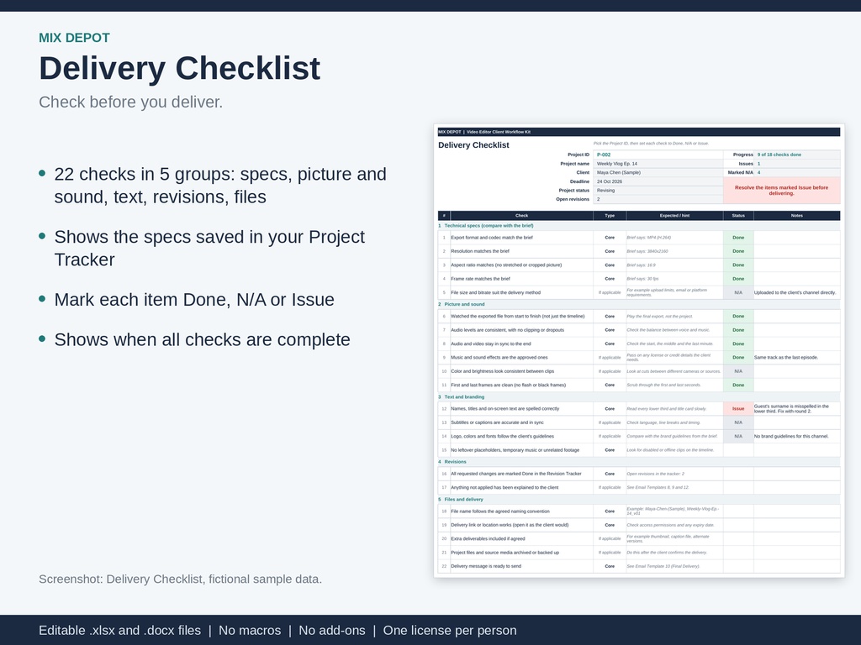
Task: Click the project status value 'Revising'
Action: [x=658, y=191]
